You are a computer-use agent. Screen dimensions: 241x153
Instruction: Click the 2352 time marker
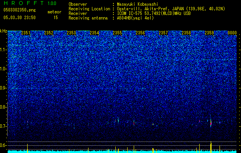point(49,33)
